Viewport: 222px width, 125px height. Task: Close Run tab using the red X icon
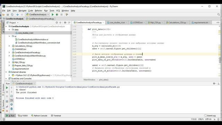(x=7, y=111)
